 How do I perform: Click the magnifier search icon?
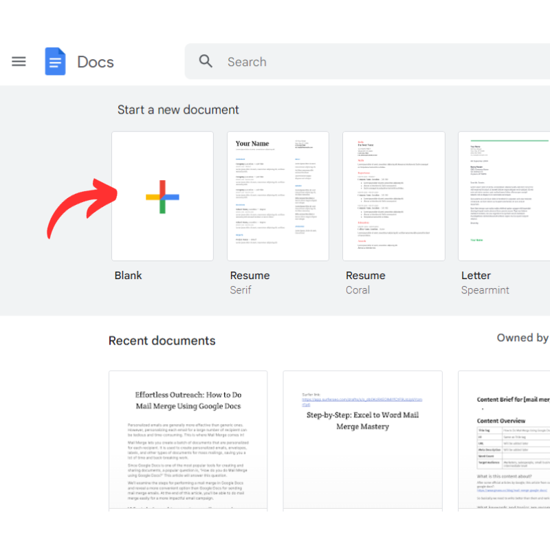(206, 61)
